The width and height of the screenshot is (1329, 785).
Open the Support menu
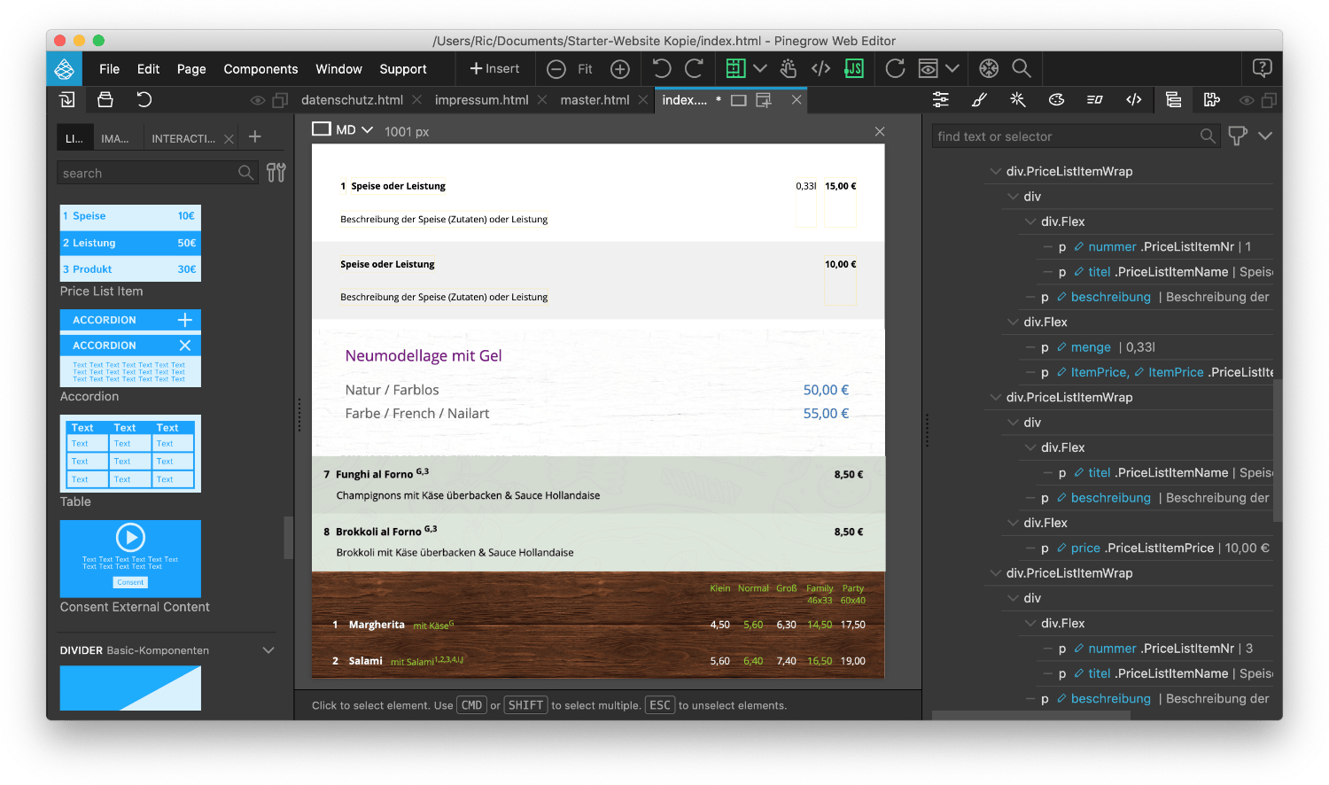pos(403,69)
